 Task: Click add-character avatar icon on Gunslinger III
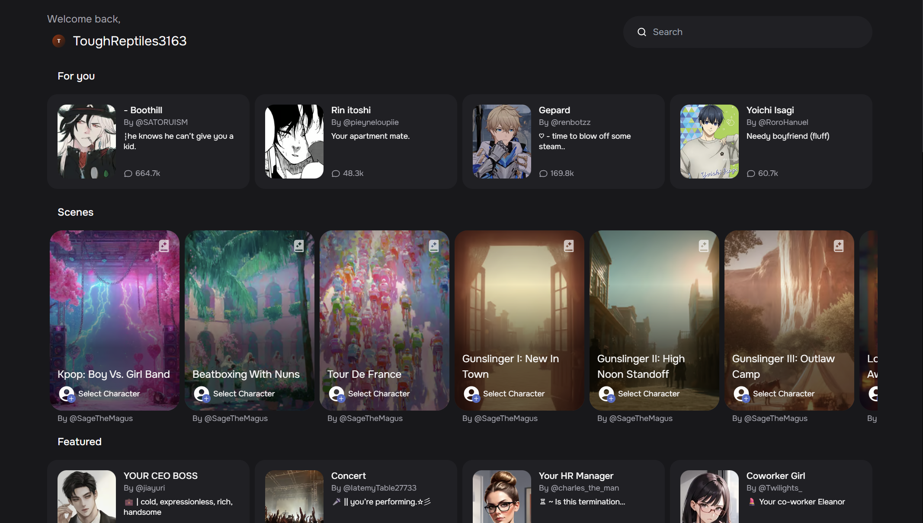pyautogui.click(x=741, y=394)
